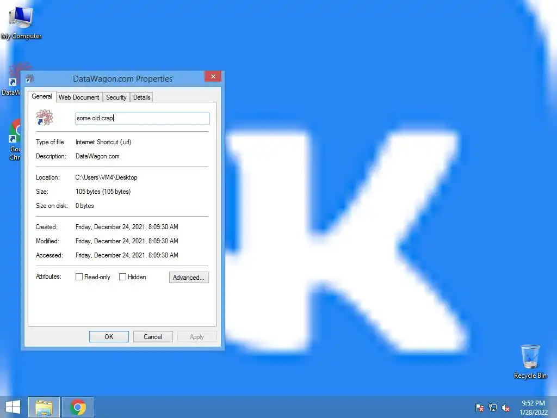
Task: Open the My Computer desktop icon
Action: pos(21,22)
